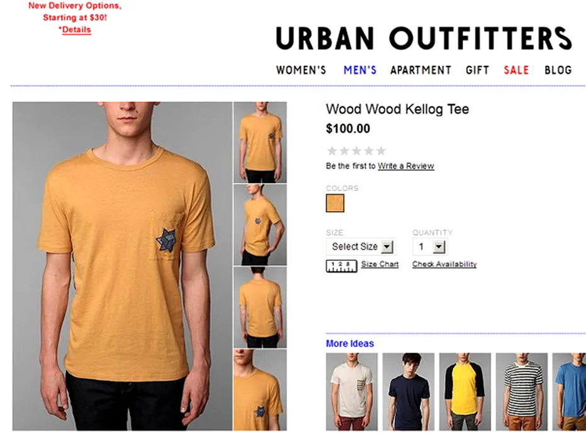This screenshot has height=440, width=586.
Task: Open the Select Size dropdown
Action: [361, 246]
